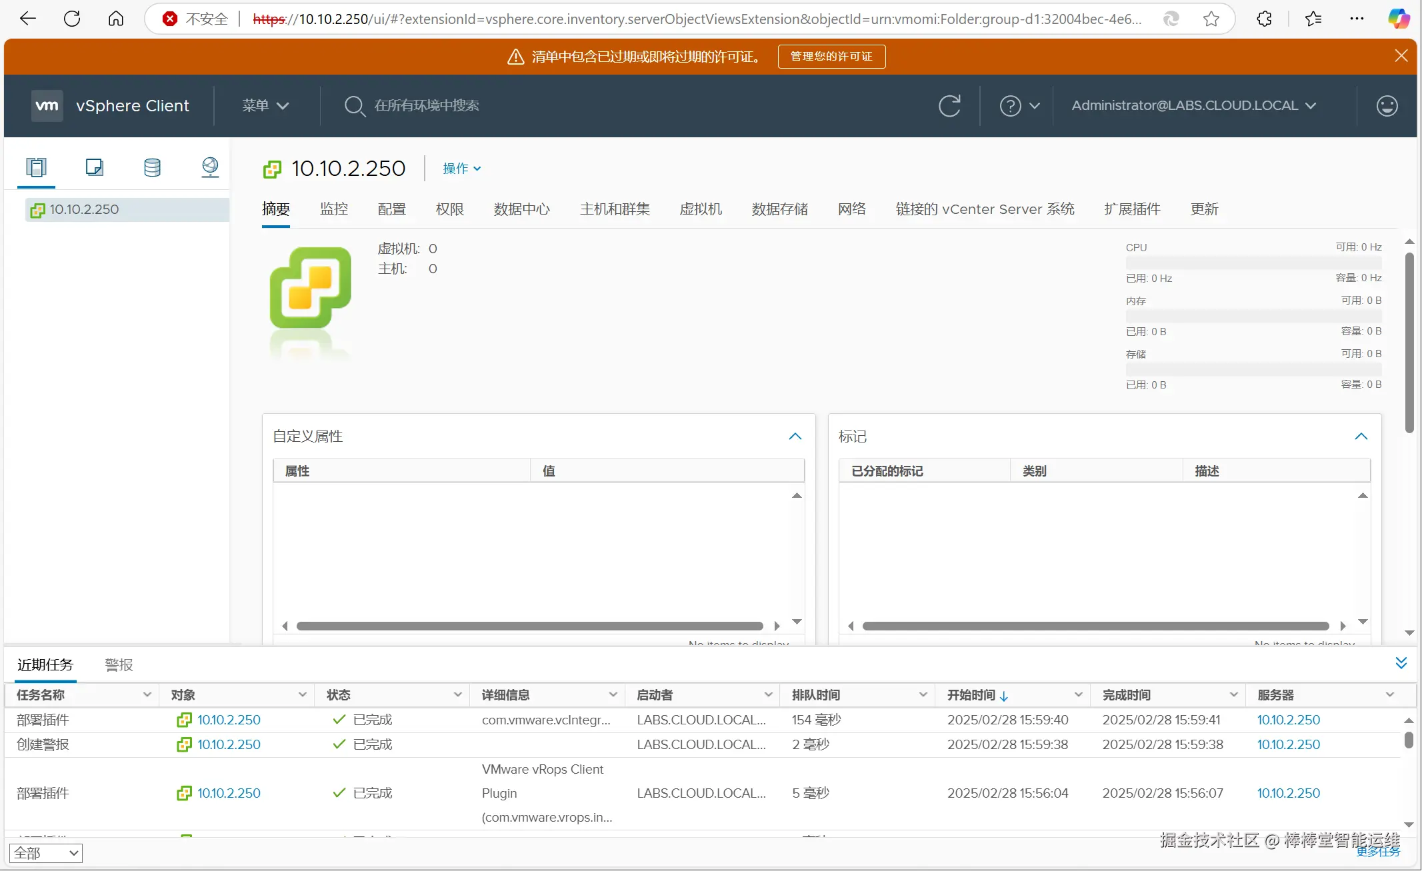1422x871 pixels.
Task: Click the vSphere refresh icon
Action: point(949,106)
